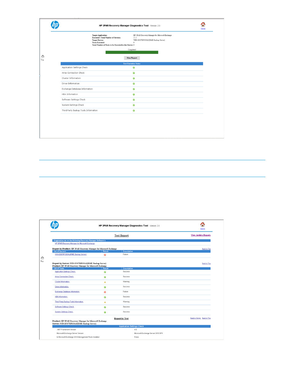Open the View Archive Reports link
This screenshot has height=389, width=292.
point(201,235)
